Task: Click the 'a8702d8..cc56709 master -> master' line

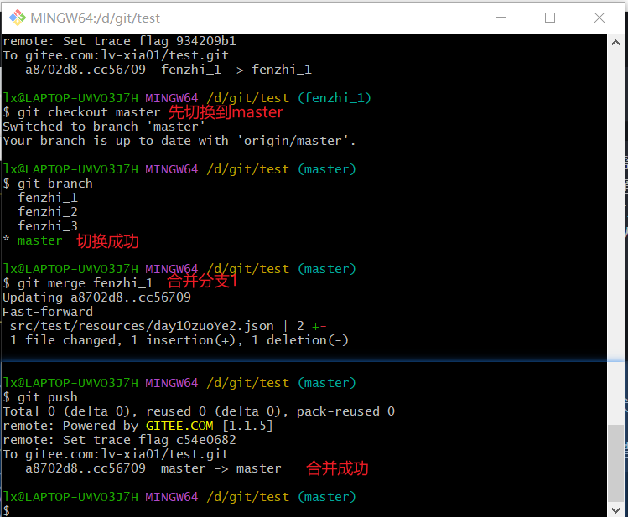Action: pyautogui.click(x=153, y=468)
